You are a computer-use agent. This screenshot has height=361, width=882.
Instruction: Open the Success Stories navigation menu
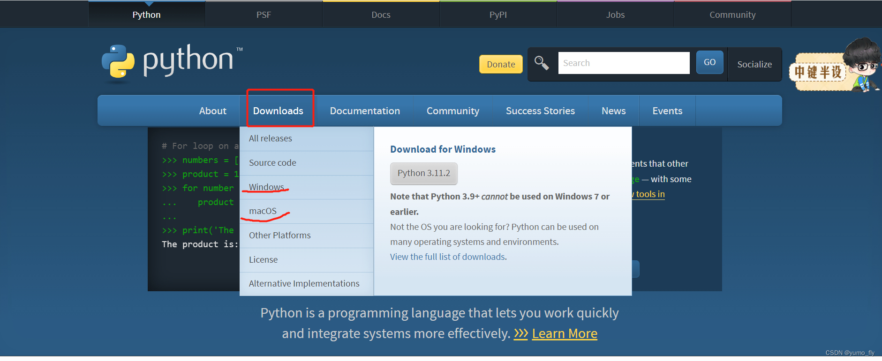pyautogui.click(x=540, y=111)
